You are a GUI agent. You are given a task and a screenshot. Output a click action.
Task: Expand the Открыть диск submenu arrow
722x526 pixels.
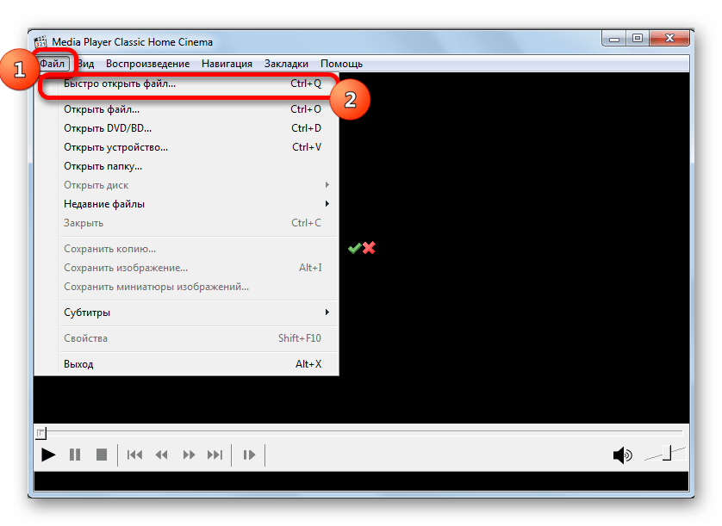coord(327,185)
